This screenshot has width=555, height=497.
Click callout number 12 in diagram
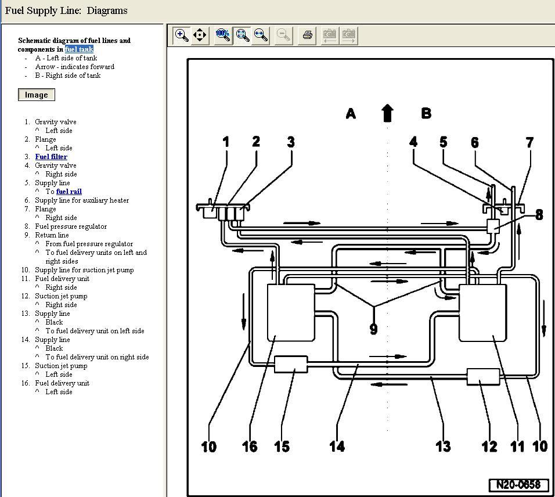coord(489,446)
